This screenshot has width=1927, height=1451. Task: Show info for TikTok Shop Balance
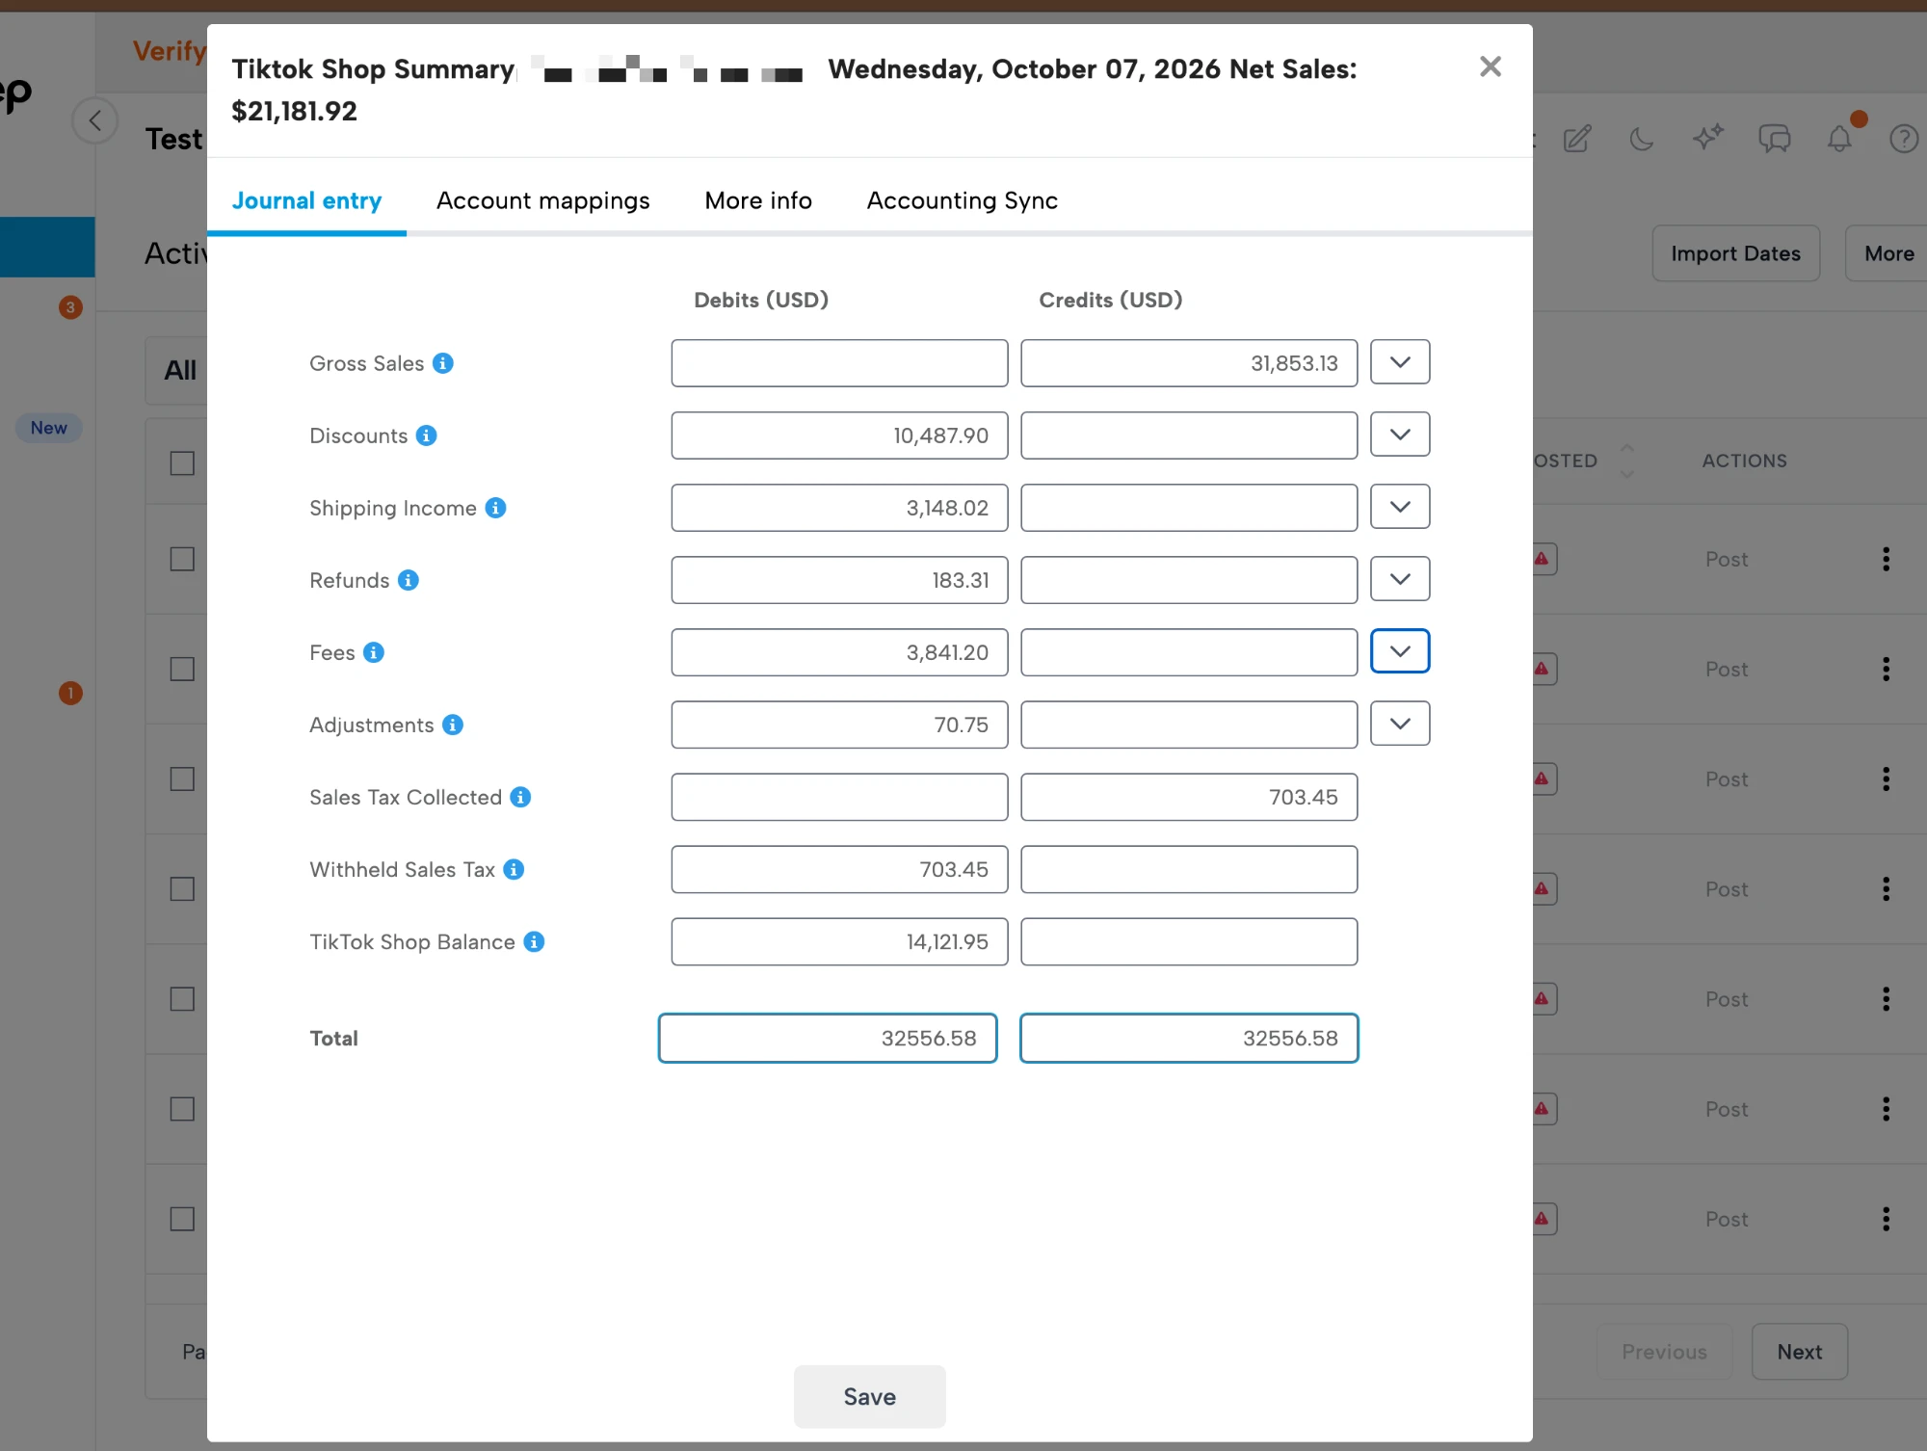point(534,941)
